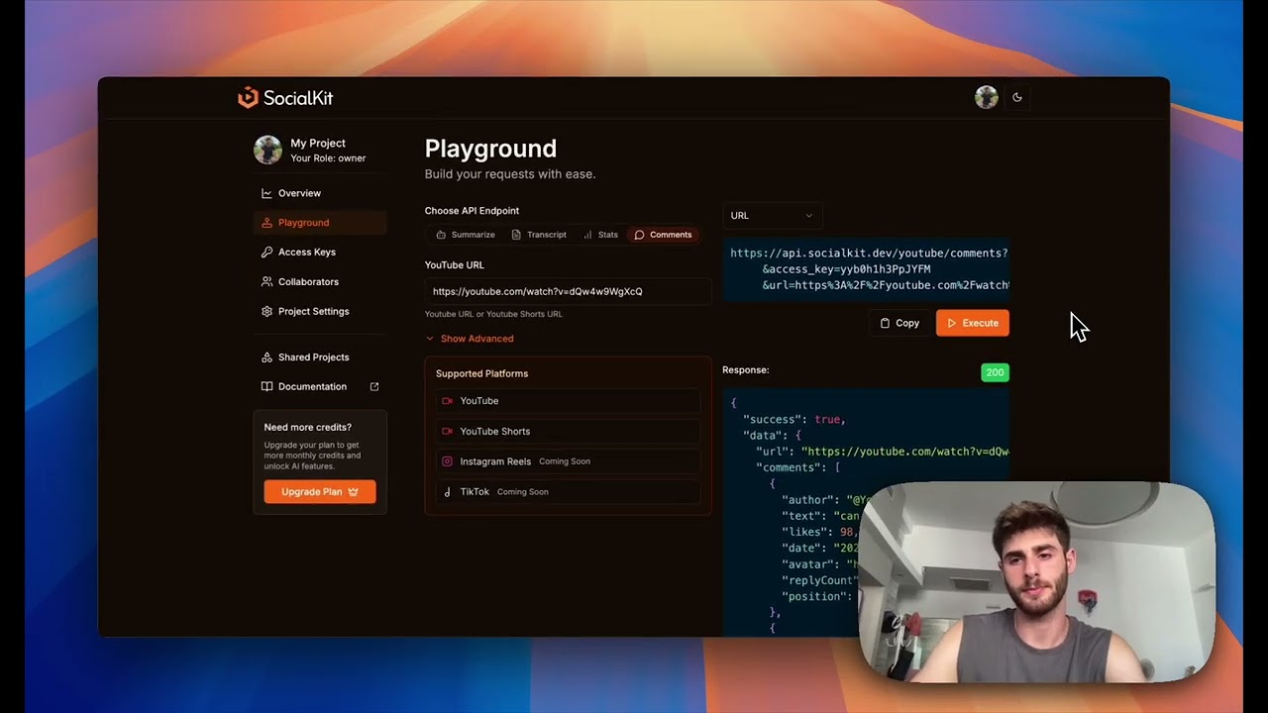1268x713 pixels.
Task: Click the Upgrade Plan button
Action: tap(320, 491)
